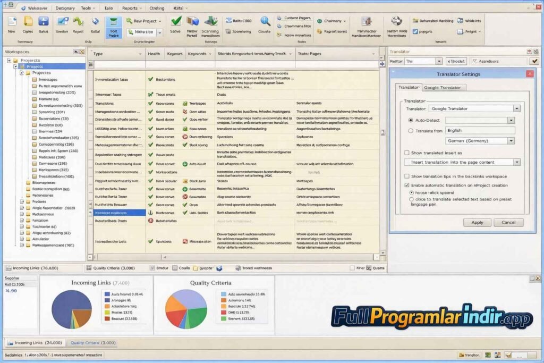This screenshot has width=544, height=363.
Task: Open the German (Germany) language dropdown
Action: [511, 141]
